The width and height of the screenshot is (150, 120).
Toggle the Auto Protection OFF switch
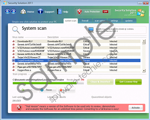(105, 12)
